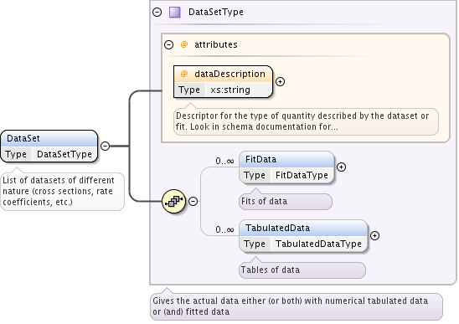Collapse the sequence compositor children
The image size is (459, 324).
coord(193,201)
